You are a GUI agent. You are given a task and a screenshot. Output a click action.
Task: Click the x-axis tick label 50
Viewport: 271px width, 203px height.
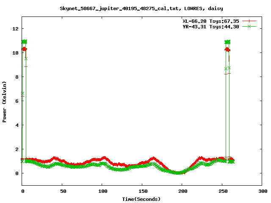[63, 191]
